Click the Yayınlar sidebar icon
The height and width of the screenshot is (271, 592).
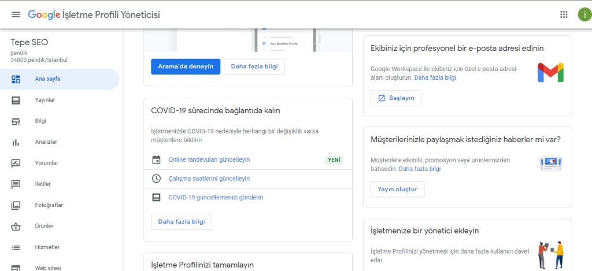coord(16,100)
